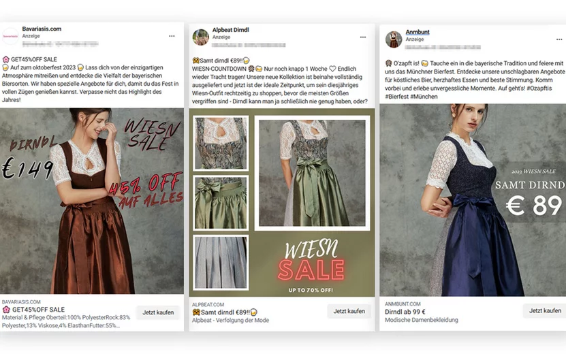Click Anmbunt page name link
This screenshot has height=358, width=566.
[x=418, y=32]
